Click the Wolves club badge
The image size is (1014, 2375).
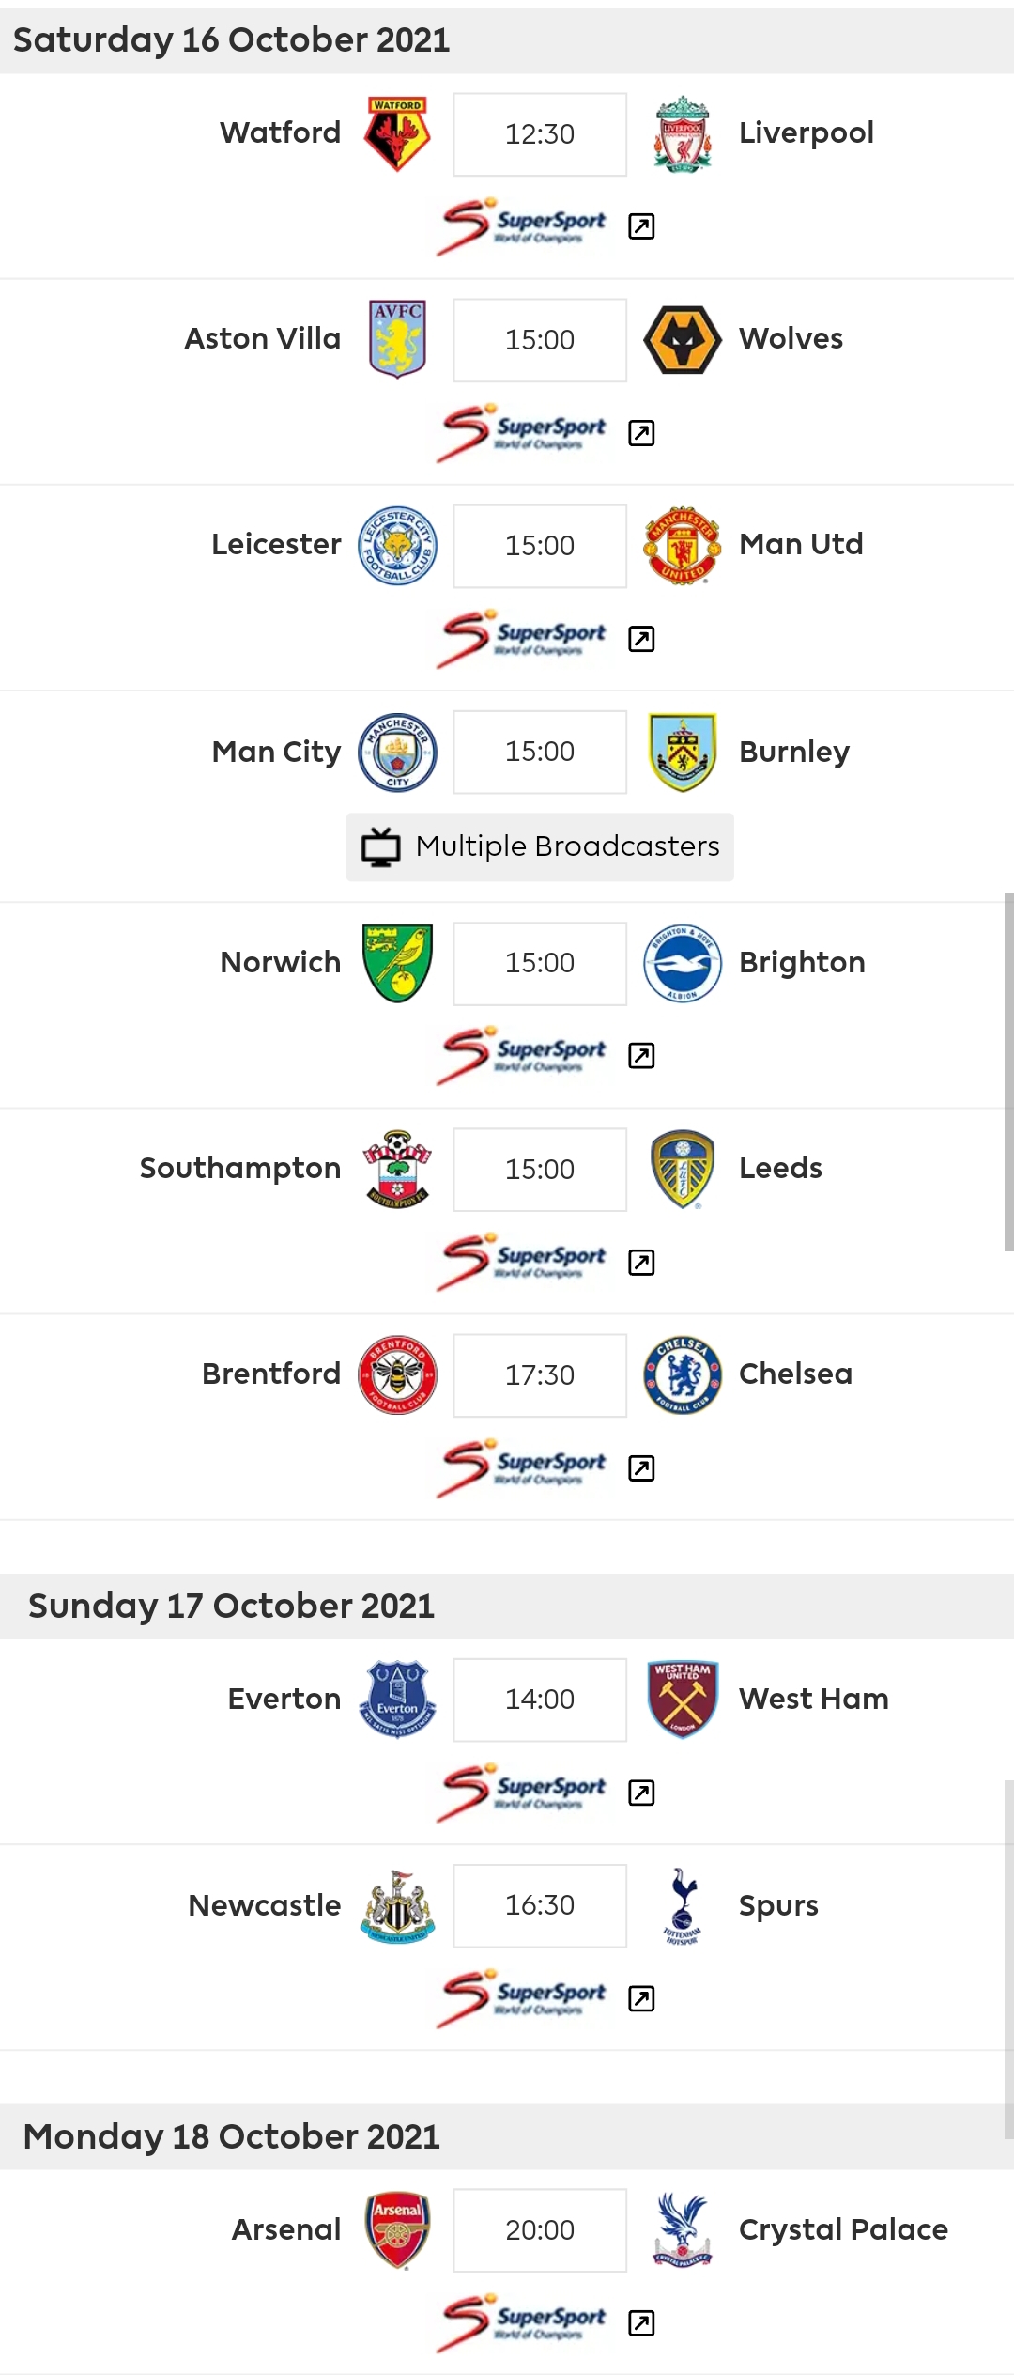tap(683, 340)
